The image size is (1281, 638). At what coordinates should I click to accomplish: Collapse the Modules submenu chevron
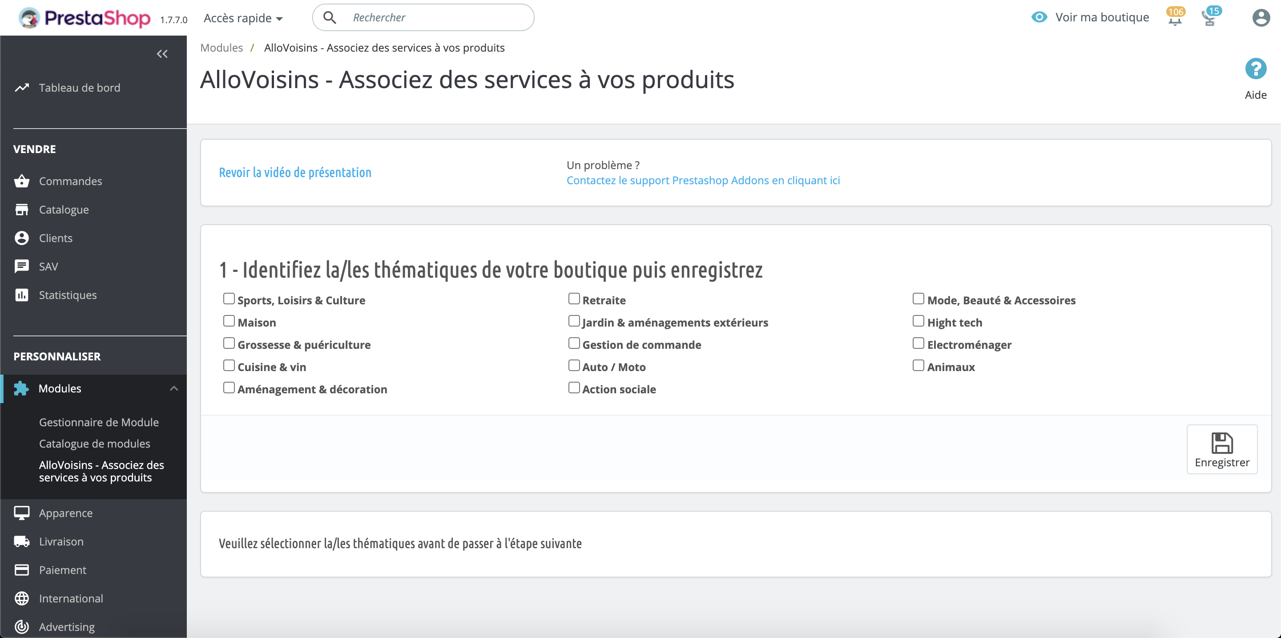pyautogui.click(x=173, y=388)
